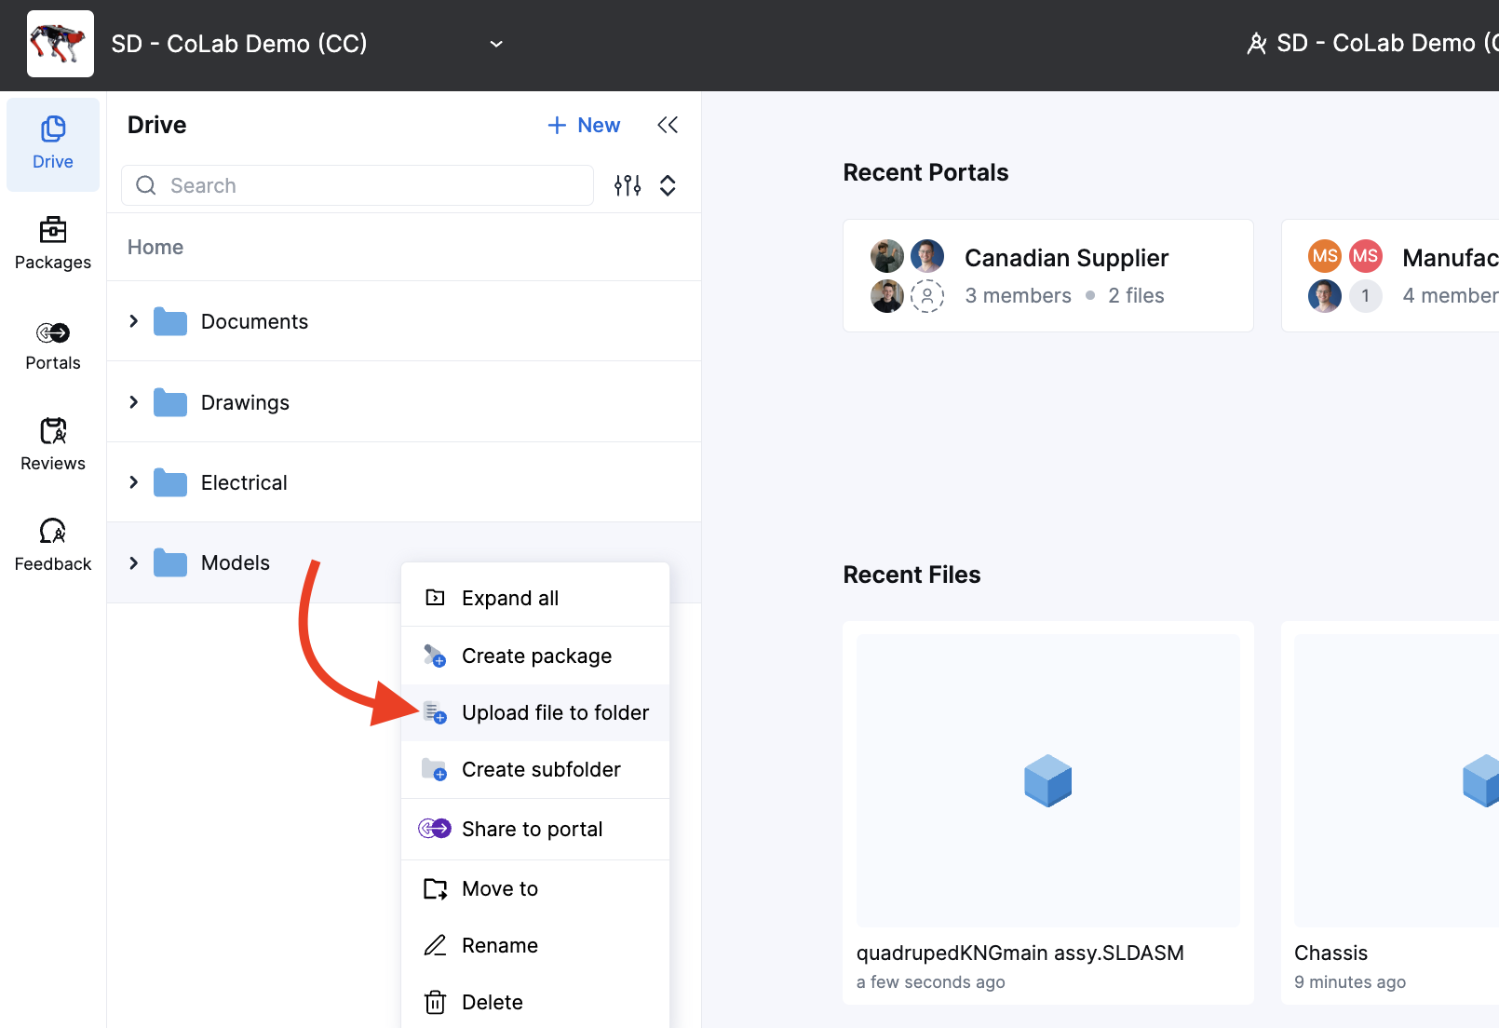Viewport: 1499px width, 1028px height.
Task: Collapse the Drive panel with double-chevron icon
Action: [x=668, y=125]
